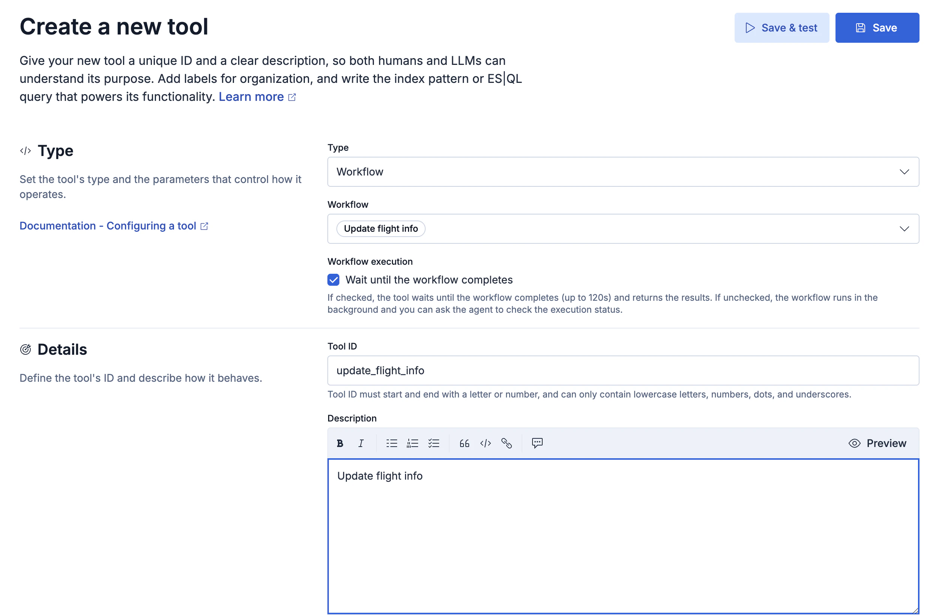Image resolution: width=933 pixels, height=615 pixels.
Task: Insert a code block in description
Action: point(486,443)
